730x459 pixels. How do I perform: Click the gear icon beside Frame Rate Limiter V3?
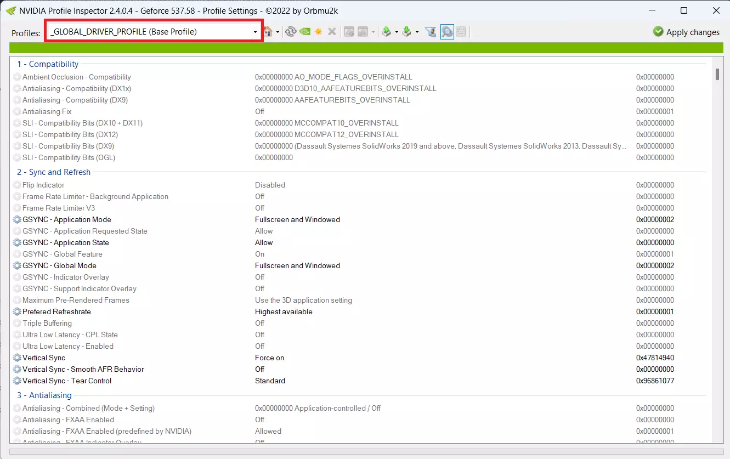pos(17,208)
